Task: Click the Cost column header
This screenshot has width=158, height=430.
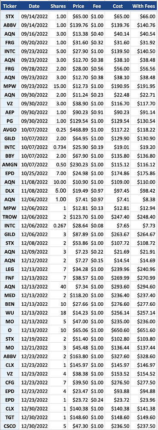Action: 118,6
